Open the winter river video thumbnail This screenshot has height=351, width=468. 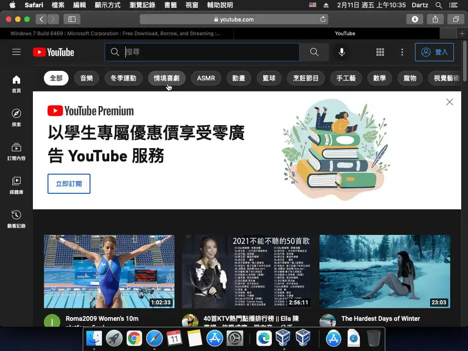(x=385, y=271)
